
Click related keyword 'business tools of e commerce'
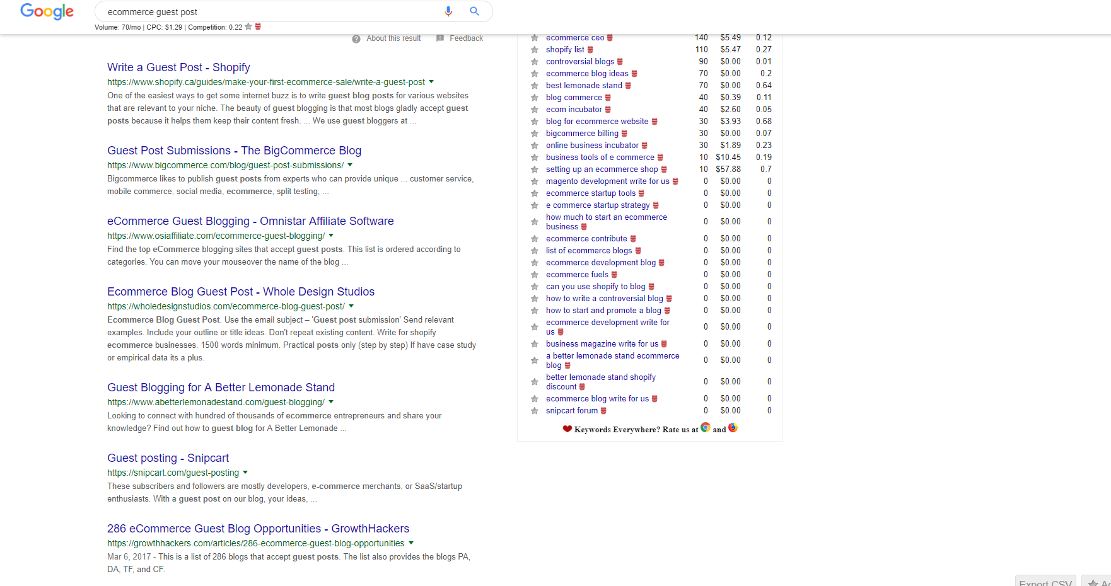[x=600, y=158]
